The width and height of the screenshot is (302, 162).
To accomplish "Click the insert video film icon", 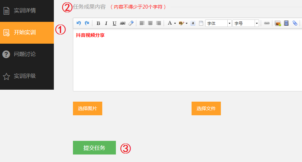I will (x=286, y=23).
